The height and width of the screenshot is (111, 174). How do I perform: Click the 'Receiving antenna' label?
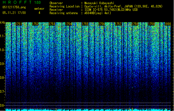coord(64,13)
